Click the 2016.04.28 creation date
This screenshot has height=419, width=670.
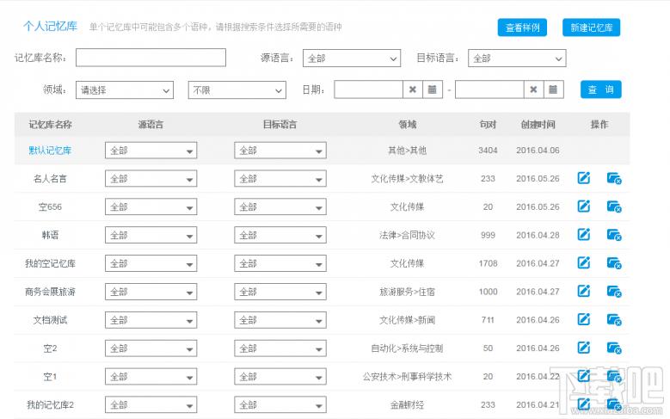click(x=538, y=235)
